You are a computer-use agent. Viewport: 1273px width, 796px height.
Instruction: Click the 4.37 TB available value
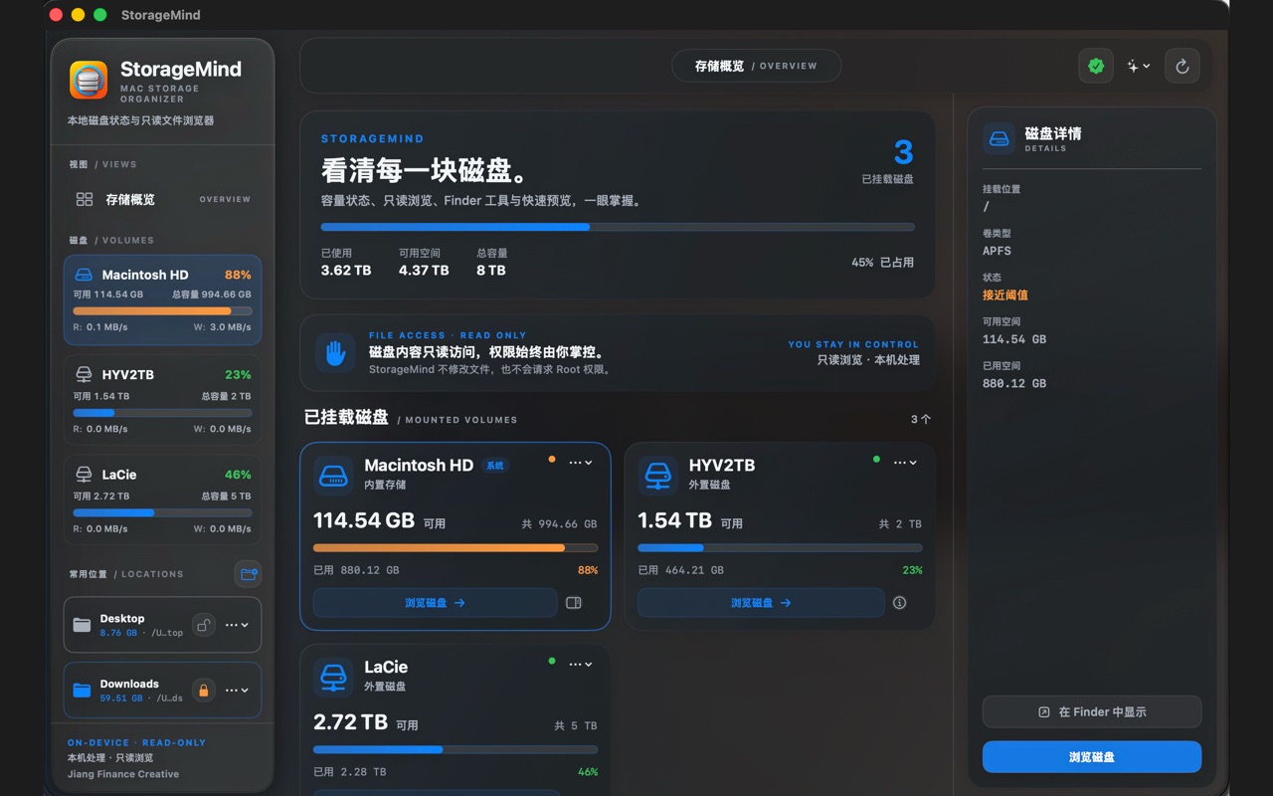pyautogui.click(x=424, y=270)
